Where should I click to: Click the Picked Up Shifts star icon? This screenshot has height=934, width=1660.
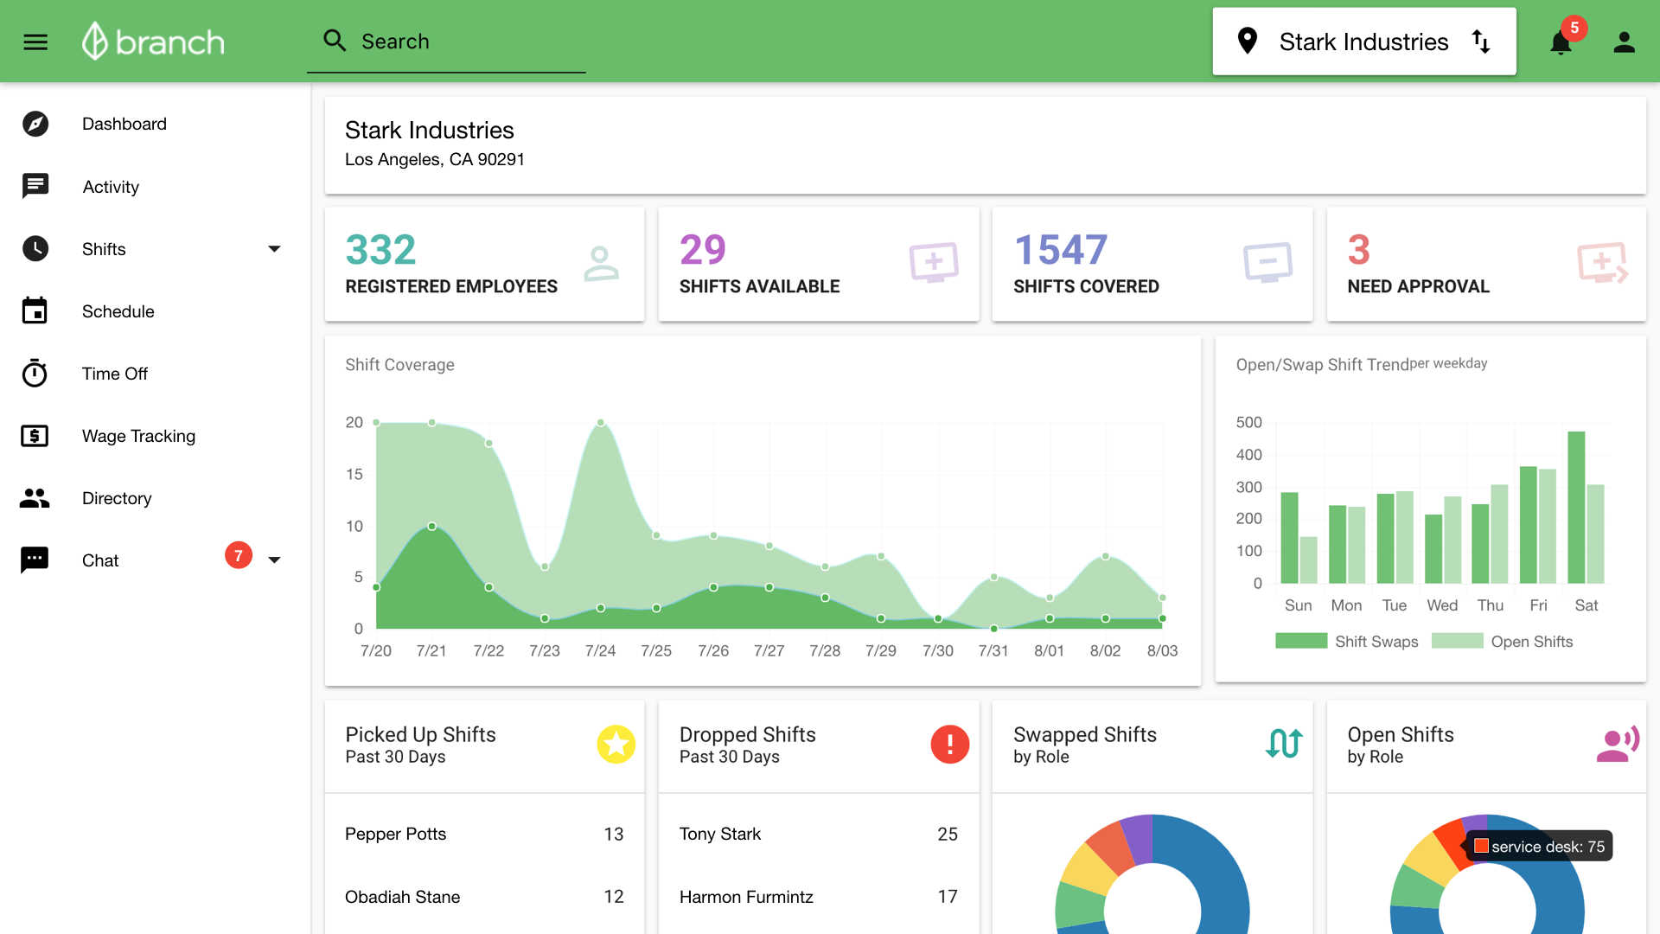(616, 744)
